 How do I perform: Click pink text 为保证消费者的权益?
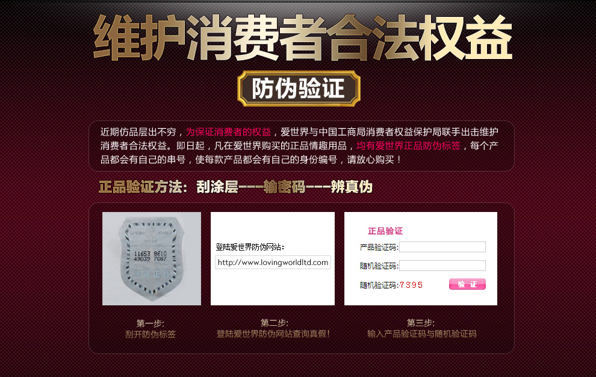[x=228, y=132]
